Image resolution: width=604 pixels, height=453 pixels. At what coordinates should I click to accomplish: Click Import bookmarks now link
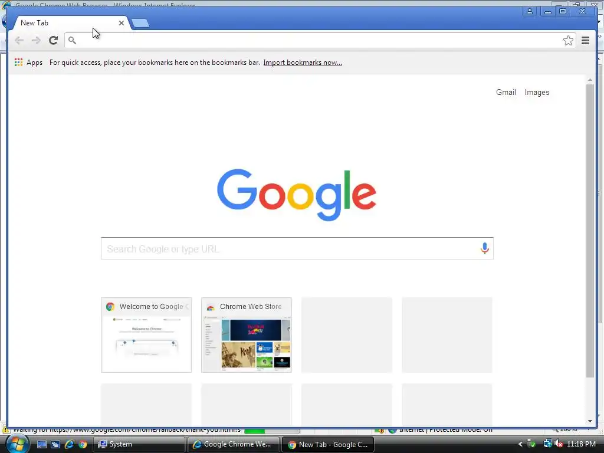click(x=303, y=63)
